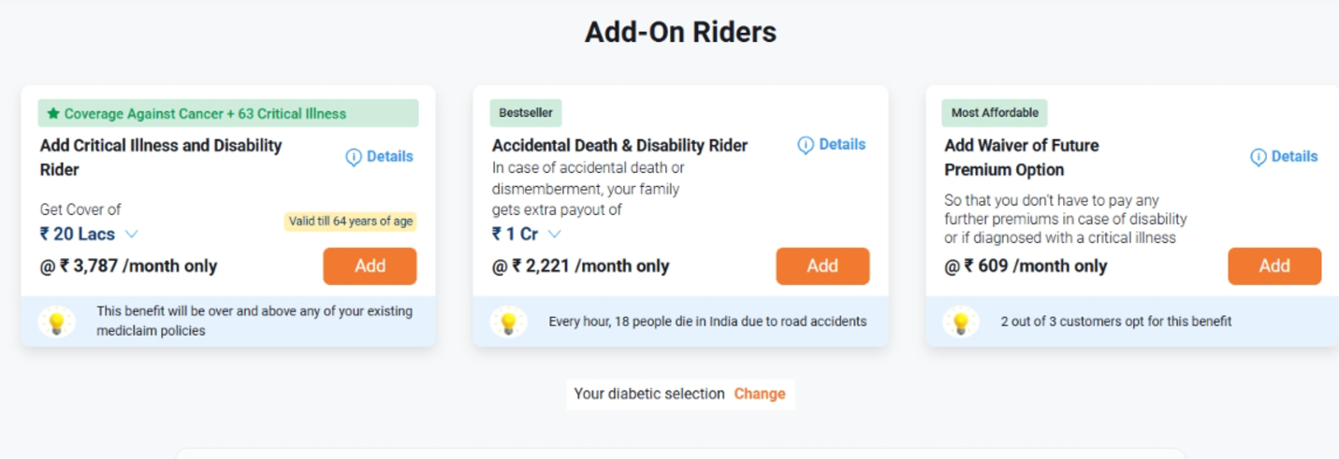Add the Critical Illness and Disability Rider

click(x=370, y=266)
